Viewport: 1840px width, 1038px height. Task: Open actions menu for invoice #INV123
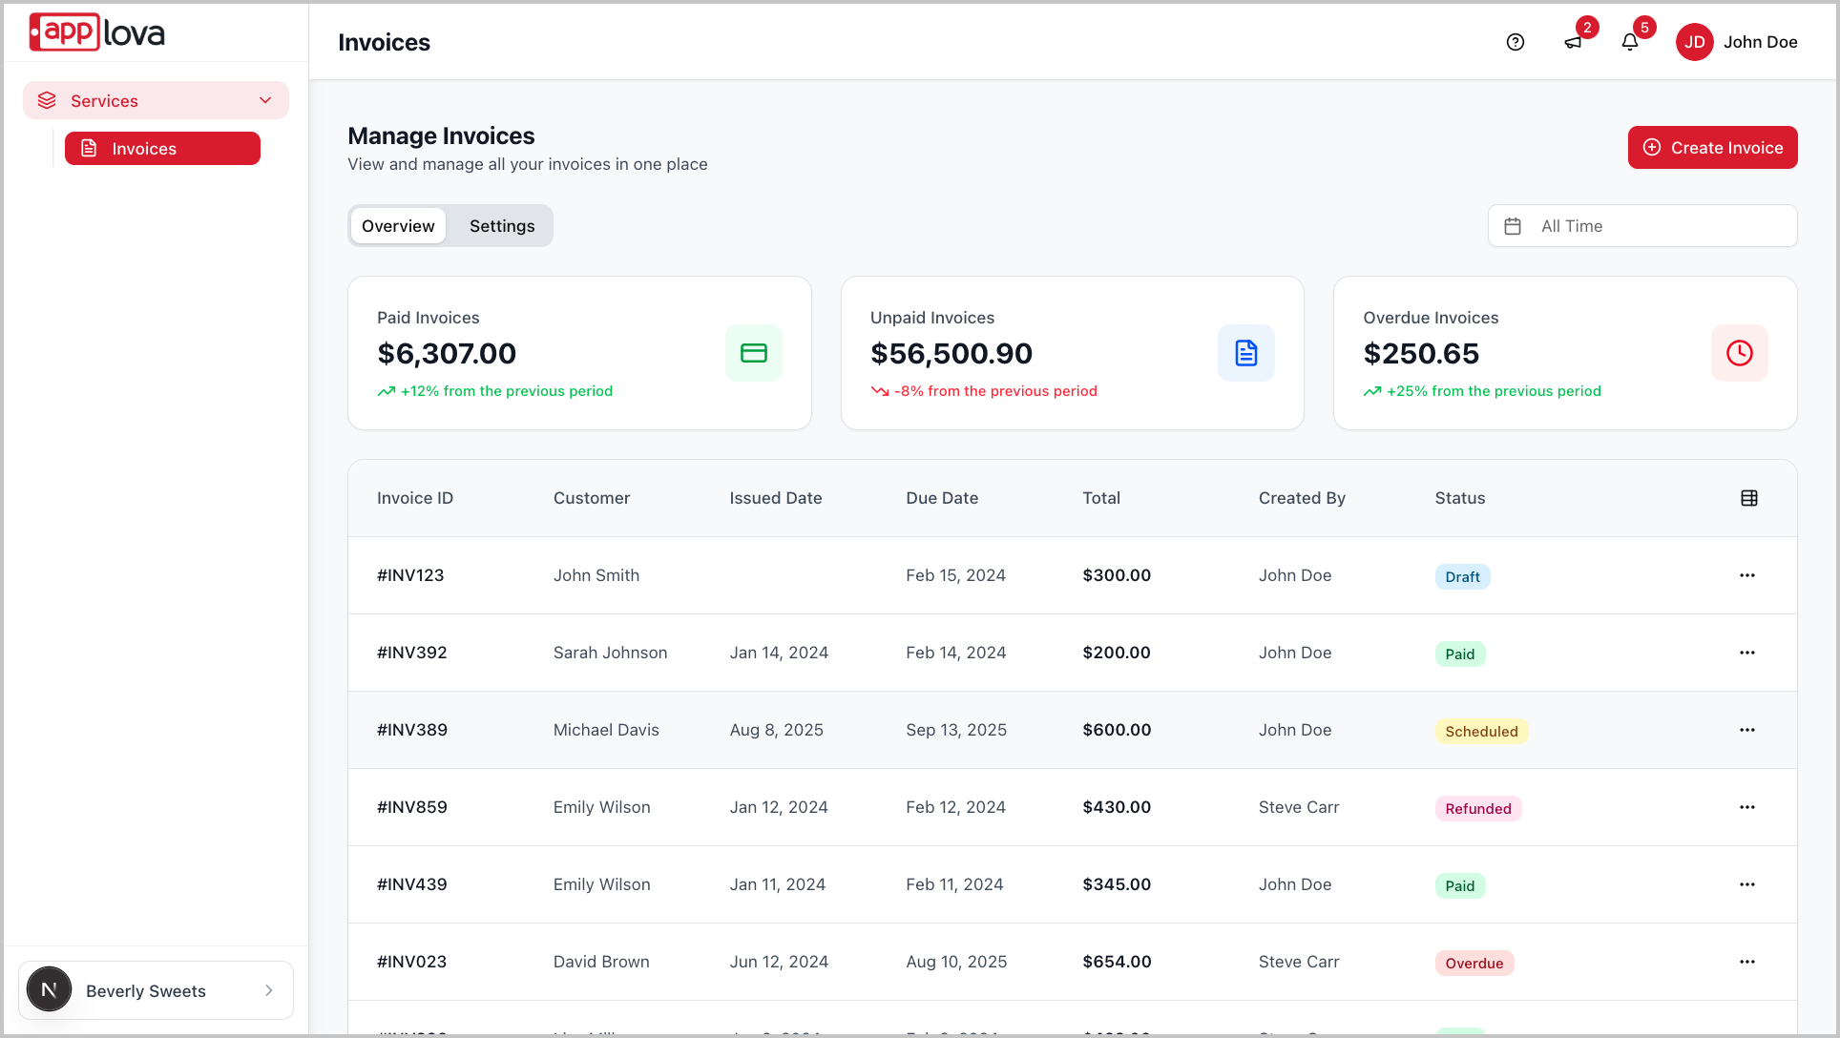click(x=1746, y=575)
